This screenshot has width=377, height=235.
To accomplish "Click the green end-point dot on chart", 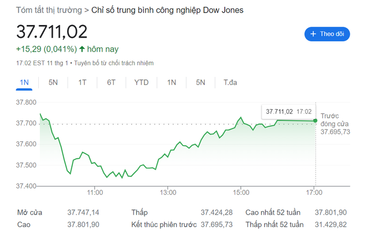I will 316,121.
